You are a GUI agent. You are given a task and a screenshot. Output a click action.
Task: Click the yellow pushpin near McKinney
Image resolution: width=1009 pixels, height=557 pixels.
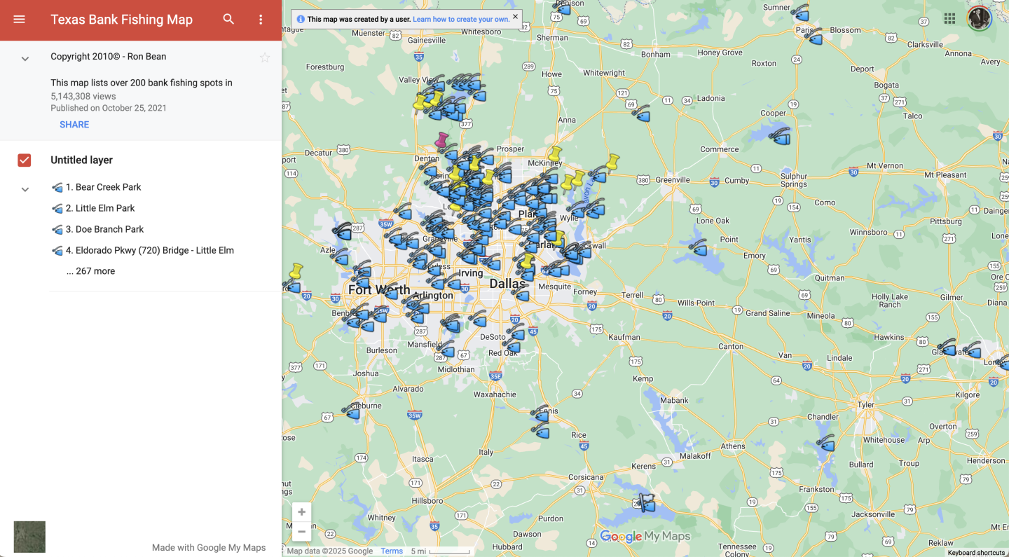coord(555,153)
